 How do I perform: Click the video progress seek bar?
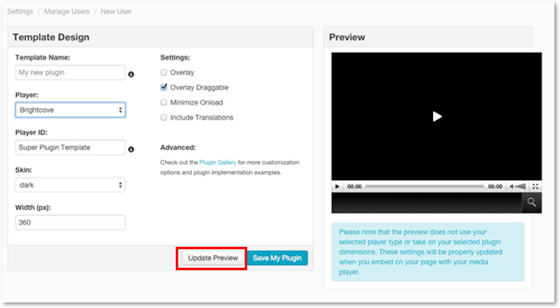point(425,186)
